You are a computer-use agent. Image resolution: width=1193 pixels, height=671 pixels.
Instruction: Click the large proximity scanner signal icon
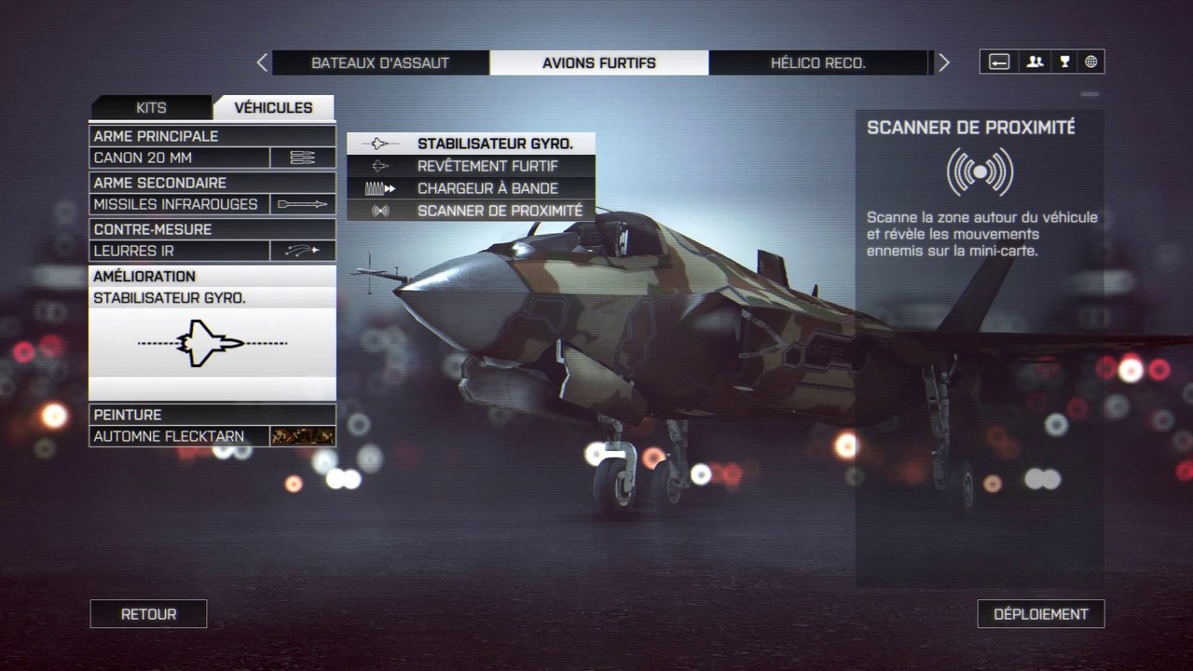[x=980, y=171]
